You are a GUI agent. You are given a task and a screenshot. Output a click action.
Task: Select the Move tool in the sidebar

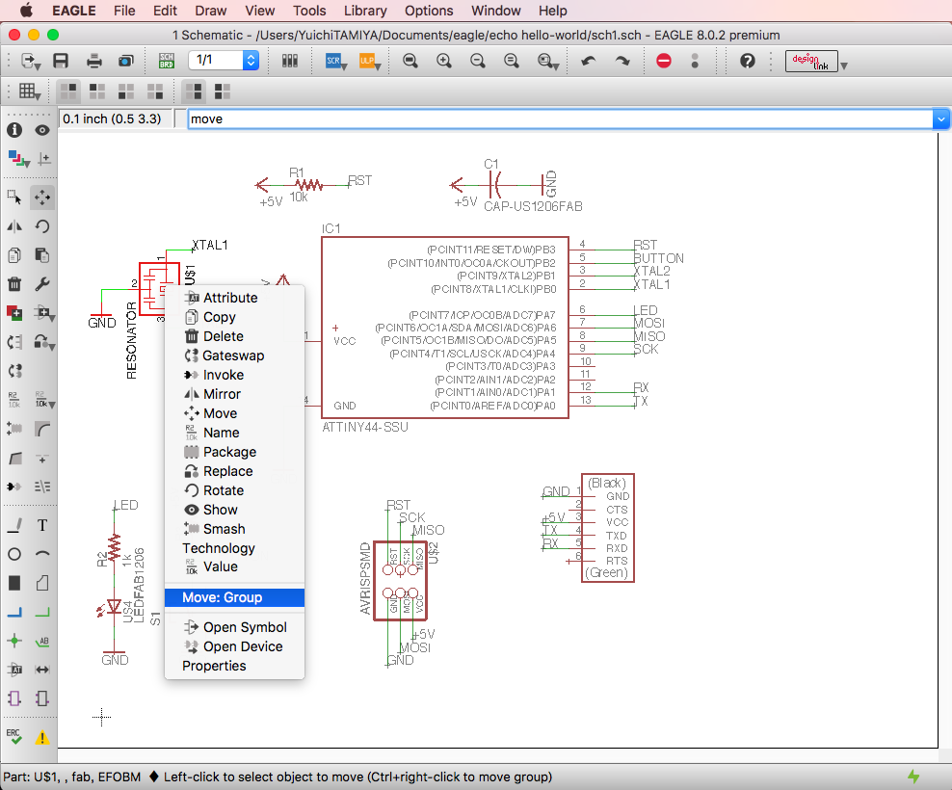coord(41,197)
